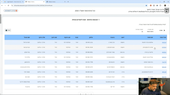
Task: Click the מגזר column header
Action: point(76,37)
